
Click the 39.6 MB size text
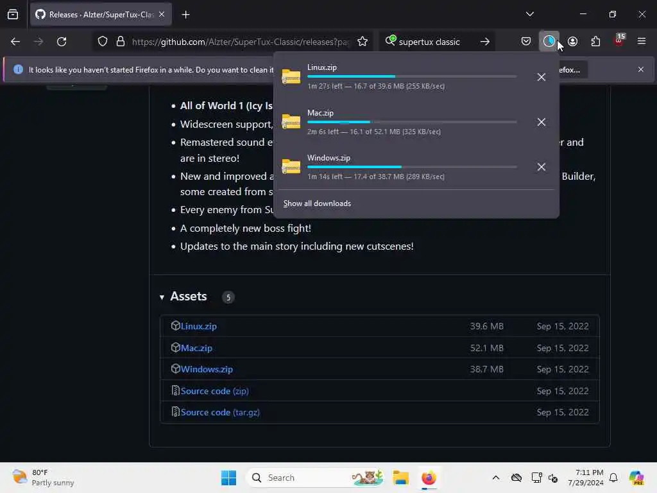coord(486,326)
